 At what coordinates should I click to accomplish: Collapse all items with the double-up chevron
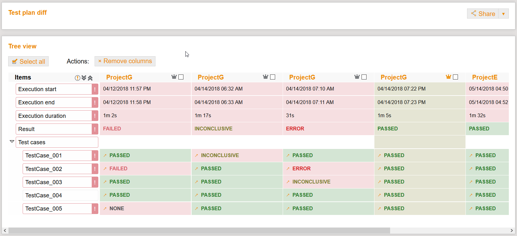[90, 78]
